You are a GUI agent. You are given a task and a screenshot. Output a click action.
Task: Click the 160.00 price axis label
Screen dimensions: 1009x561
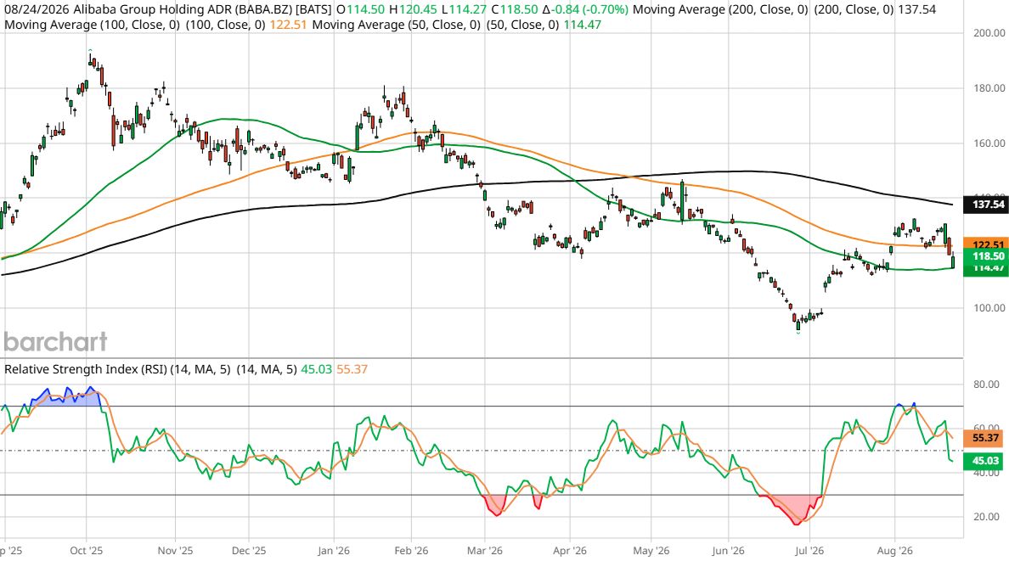989,143
